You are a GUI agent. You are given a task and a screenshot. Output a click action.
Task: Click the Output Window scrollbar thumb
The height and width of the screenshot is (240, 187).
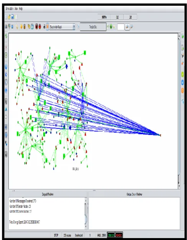pos(86,219)
